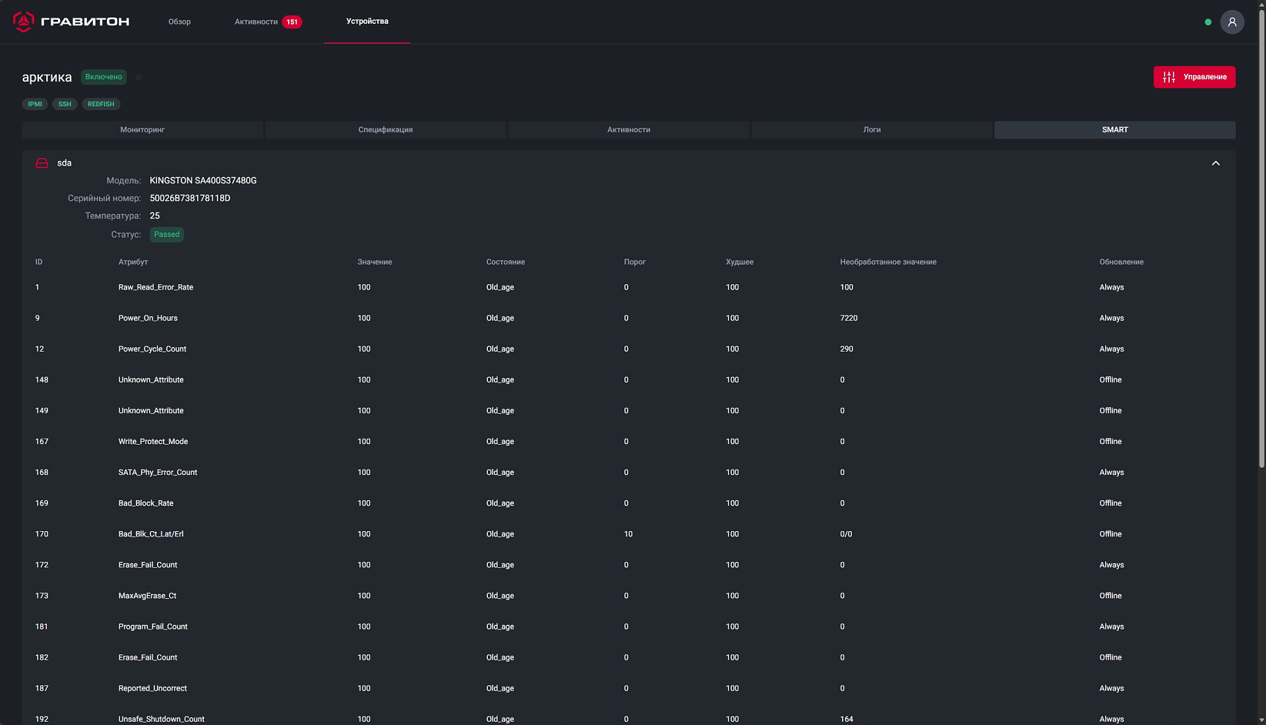Click the sliders icon in Управление button
The height and width of the screenshot is (725, 1266).
point(1169,77)
